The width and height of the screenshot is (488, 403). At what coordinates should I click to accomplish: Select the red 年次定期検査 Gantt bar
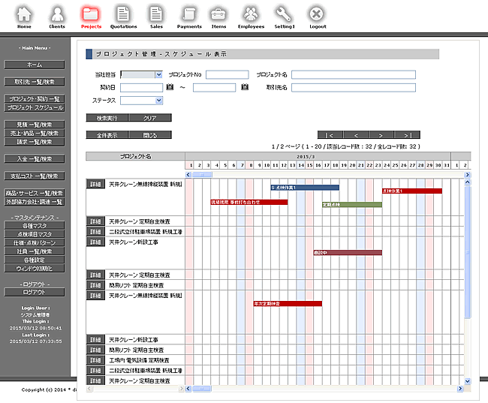click(288, 303)
